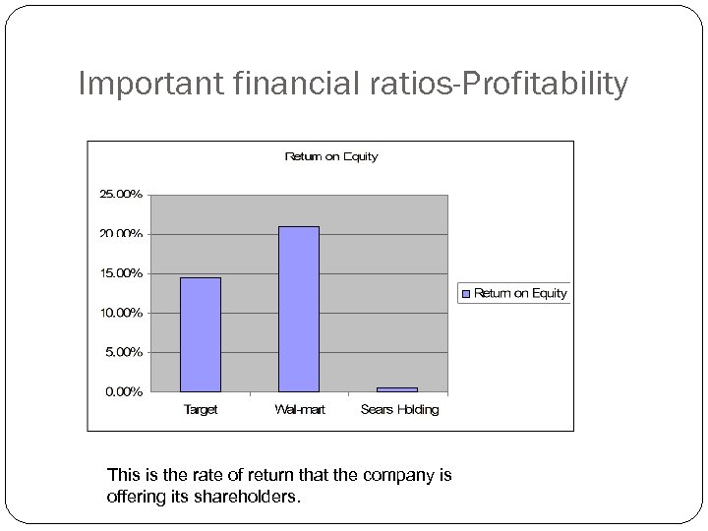Select the tall Wal-mart bar
The height and width of the screenshot is (531, 708).
(x=299, y=309)
